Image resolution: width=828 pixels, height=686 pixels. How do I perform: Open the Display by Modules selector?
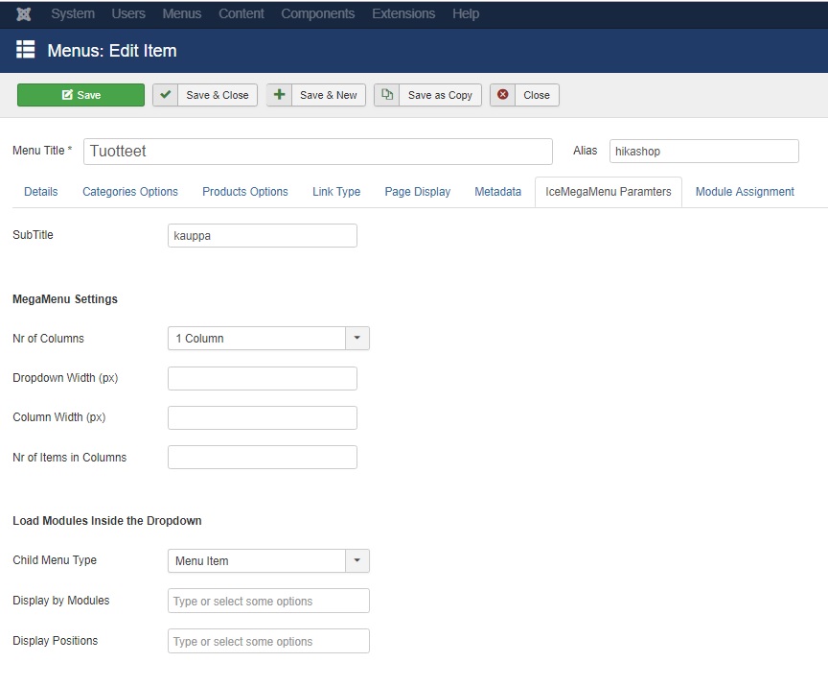pyautogui.click(x=268, y=601)
